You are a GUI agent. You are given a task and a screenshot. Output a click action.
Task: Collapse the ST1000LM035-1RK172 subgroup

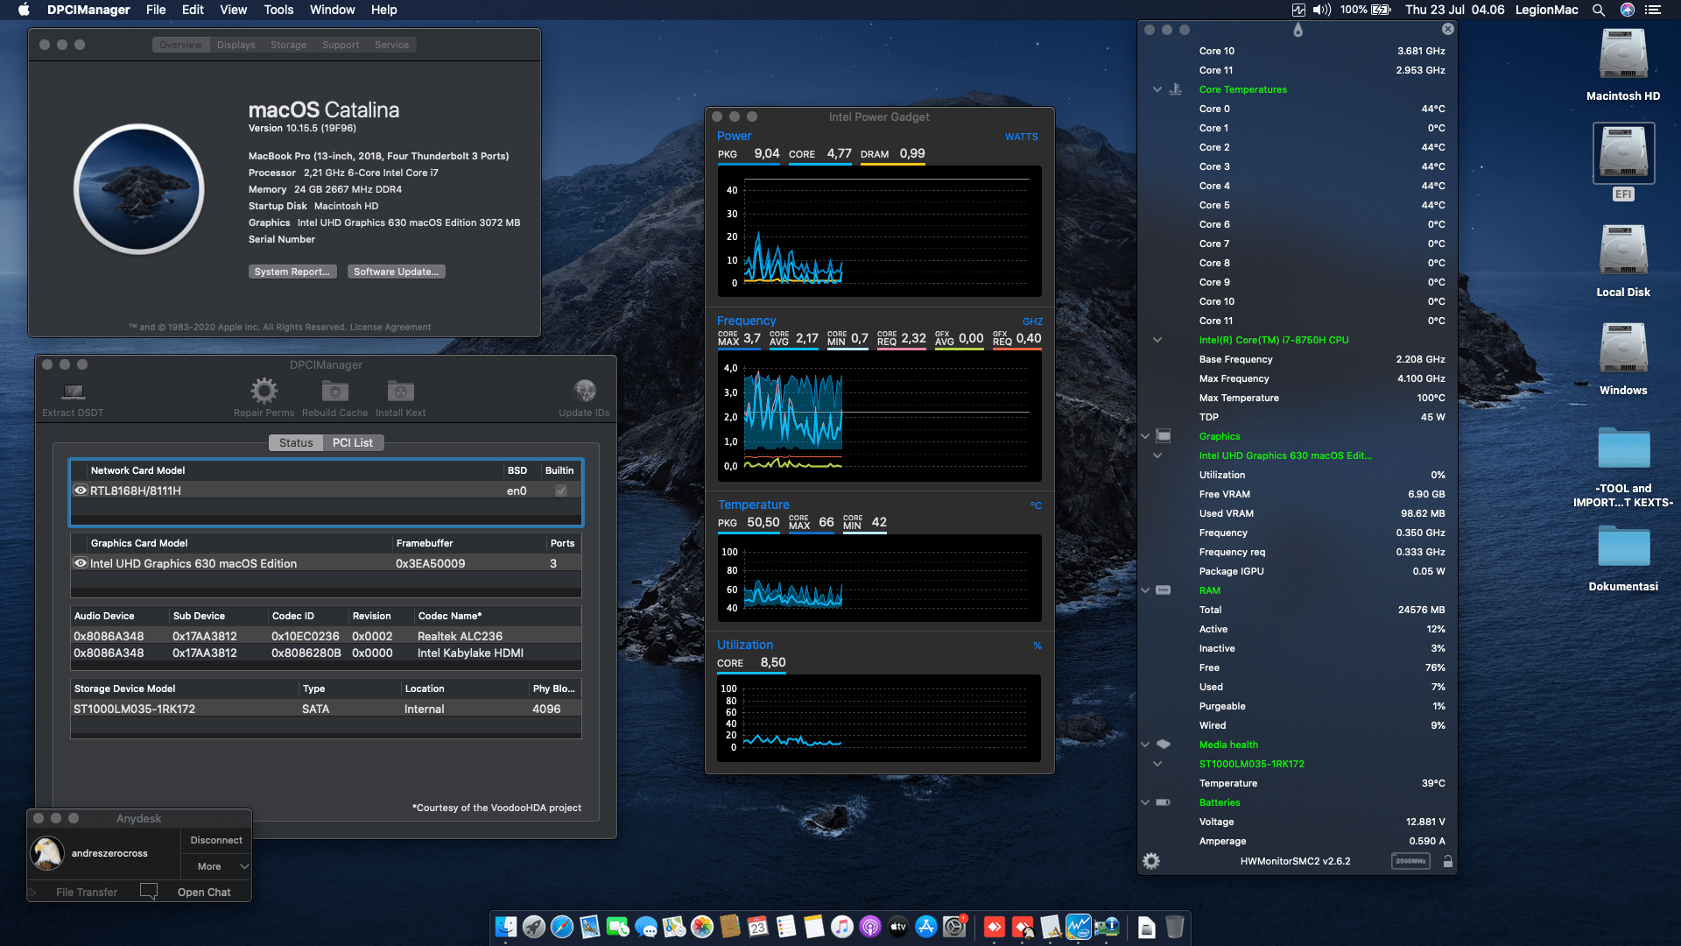tap(1157, 764)
